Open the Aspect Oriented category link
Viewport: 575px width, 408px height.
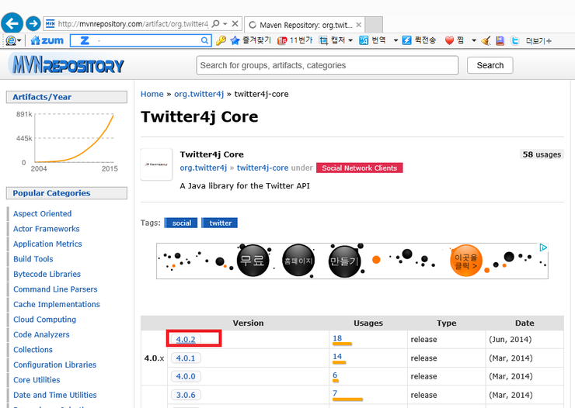42,213
